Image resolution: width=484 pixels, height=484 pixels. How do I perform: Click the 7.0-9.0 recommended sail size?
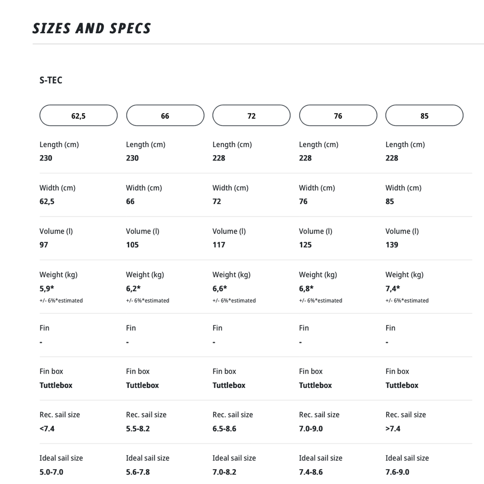click(x=311, y=429)
